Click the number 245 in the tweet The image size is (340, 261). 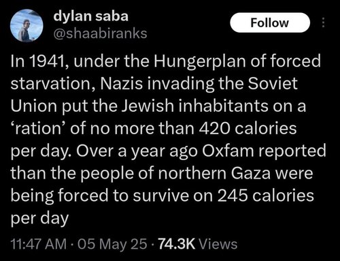233,196
